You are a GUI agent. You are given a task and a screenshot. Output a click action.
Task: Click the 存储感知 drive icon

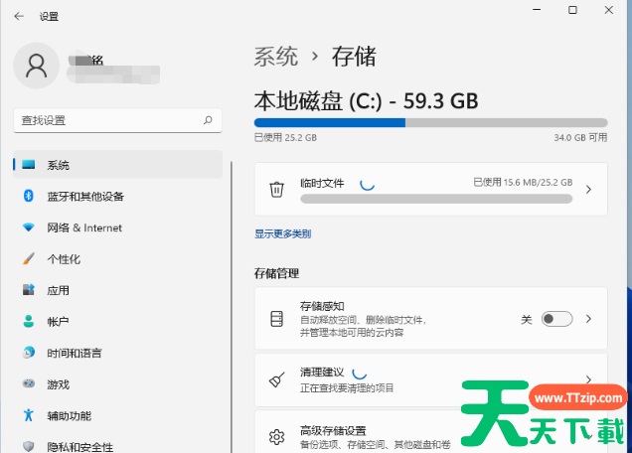click(277, 319)
